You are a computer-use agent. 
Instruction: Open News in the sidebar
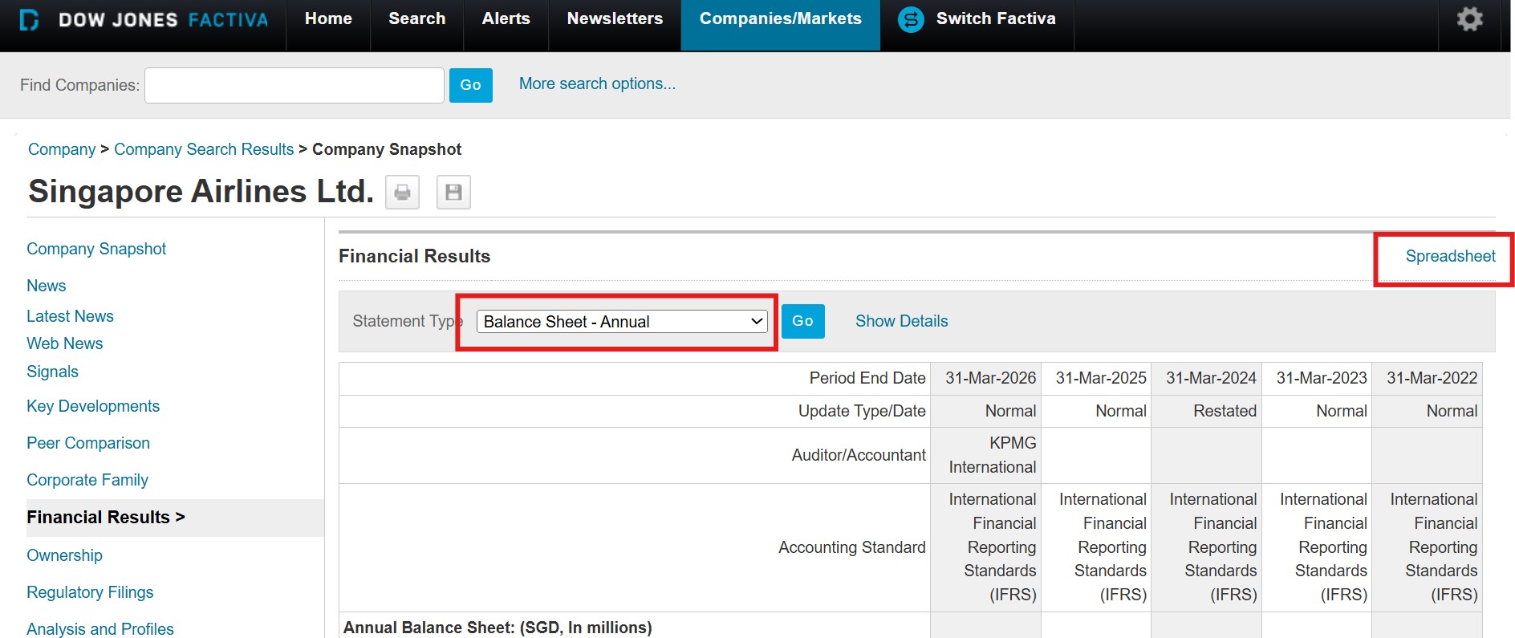tap(47, 286)
